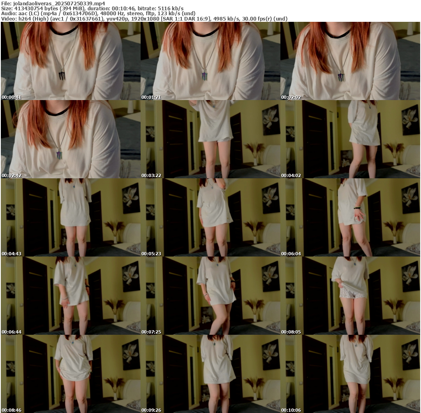Pick the preview frame at 00:02:42
This screenshot has width=421, height=413.
pos(70,139)
